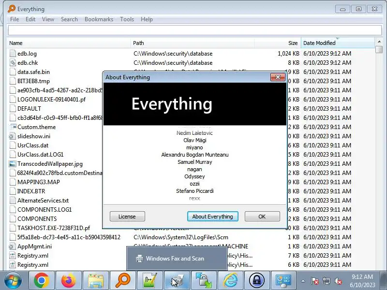Select the file BIT3EB8.tmp
387x290 pixels.
tap(33, 81)
